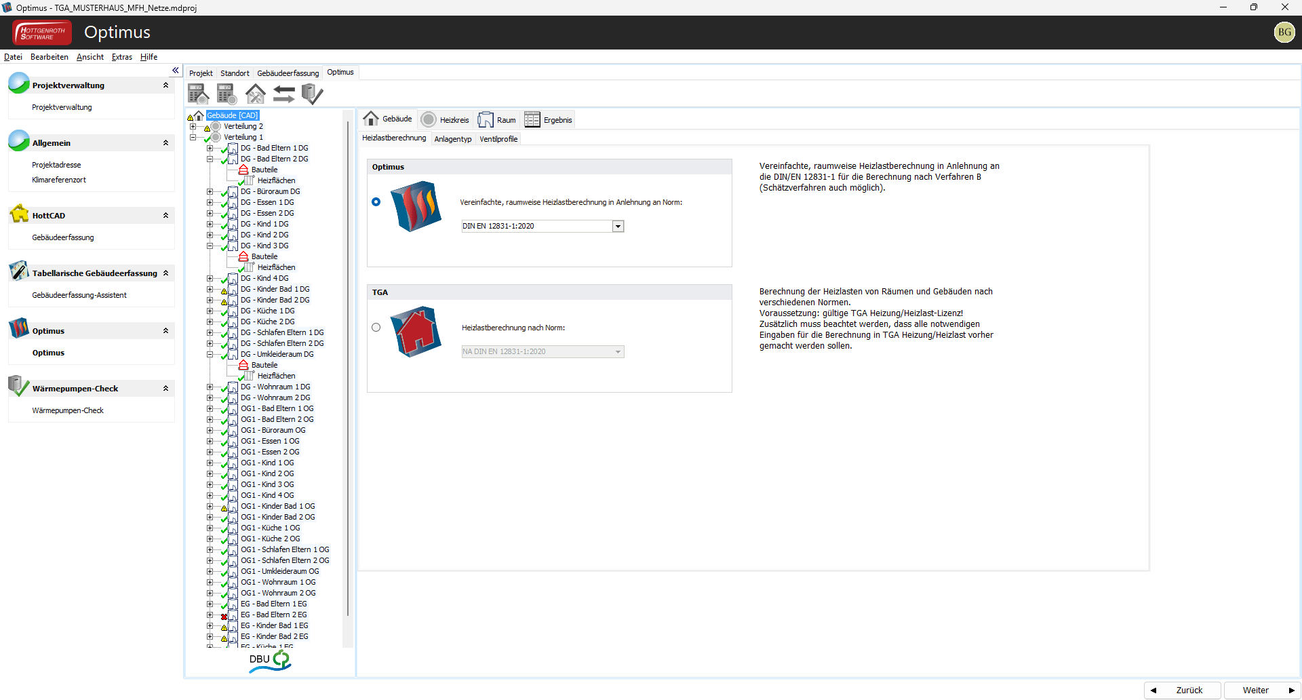Image resolution: width=1302 pixels, height=700 pixels.
Task: Switch to the Anlagentyp tab
Action: point(452,139)
